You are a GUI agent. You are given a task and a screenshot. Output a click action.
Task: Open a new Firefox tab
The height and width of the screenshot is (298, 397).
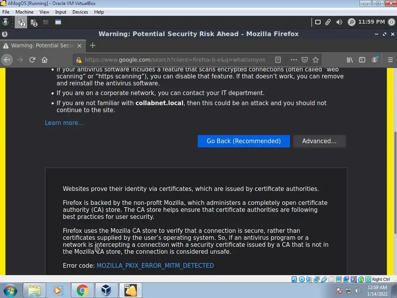point(93,45)
